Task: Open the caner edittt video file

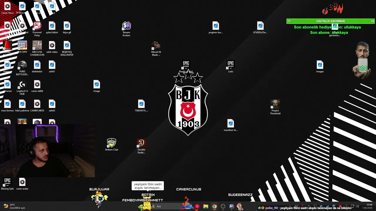Action: click(37, 86)
